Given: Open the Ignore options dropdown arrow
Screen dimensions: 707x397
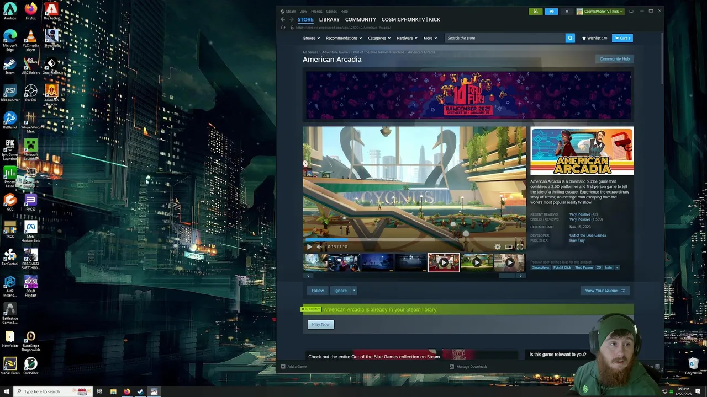Looking at the screenshot, I should (354, 291).
